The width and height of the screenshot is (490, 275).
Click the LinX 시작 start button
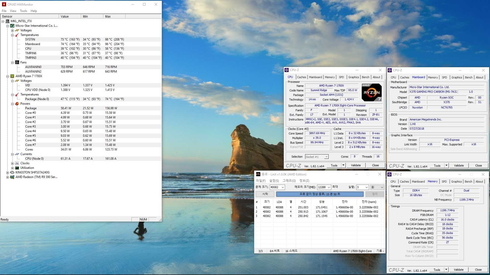click(x=265, y=194)
